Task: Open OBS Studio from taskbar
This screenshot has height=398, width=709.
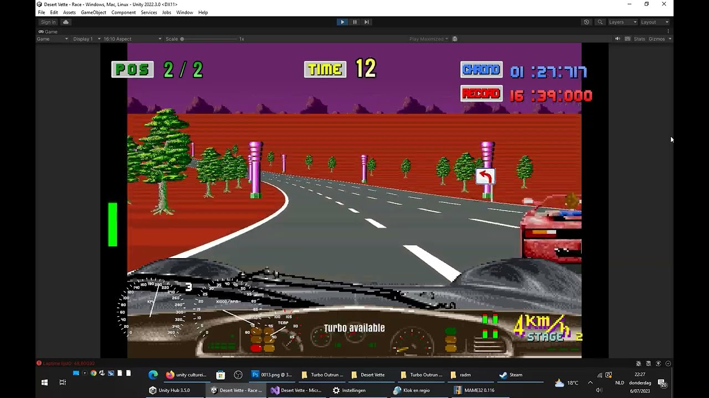Action: (x=238, y=375)
